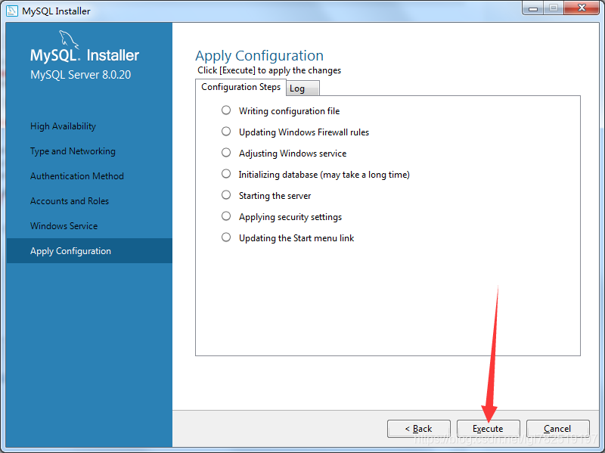Screen dimensions: 605x453
Task: Click the Adjusting Windows service step indicator
Action: (x=226, y=153)
